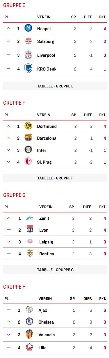Click the PKT. header in Gruppe E
Viewport: 109px width, 358px height.
tap(103, 17)
